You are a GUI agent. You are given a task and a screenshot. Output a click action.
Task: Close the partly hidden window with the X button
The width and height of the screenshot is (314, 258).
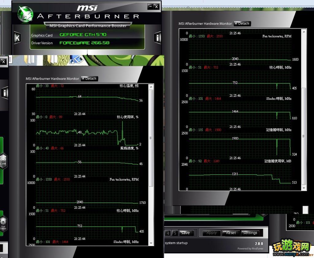click(4, 62)
